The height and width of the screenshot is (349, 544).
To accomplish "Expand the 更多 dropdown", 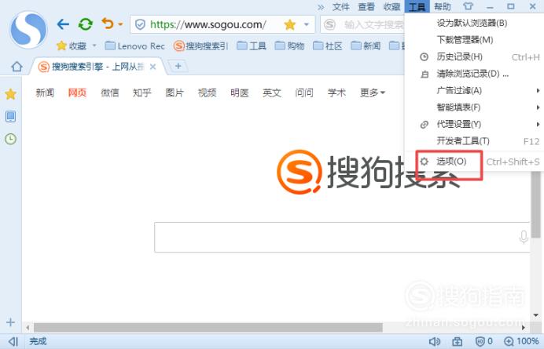I will 373,93.
